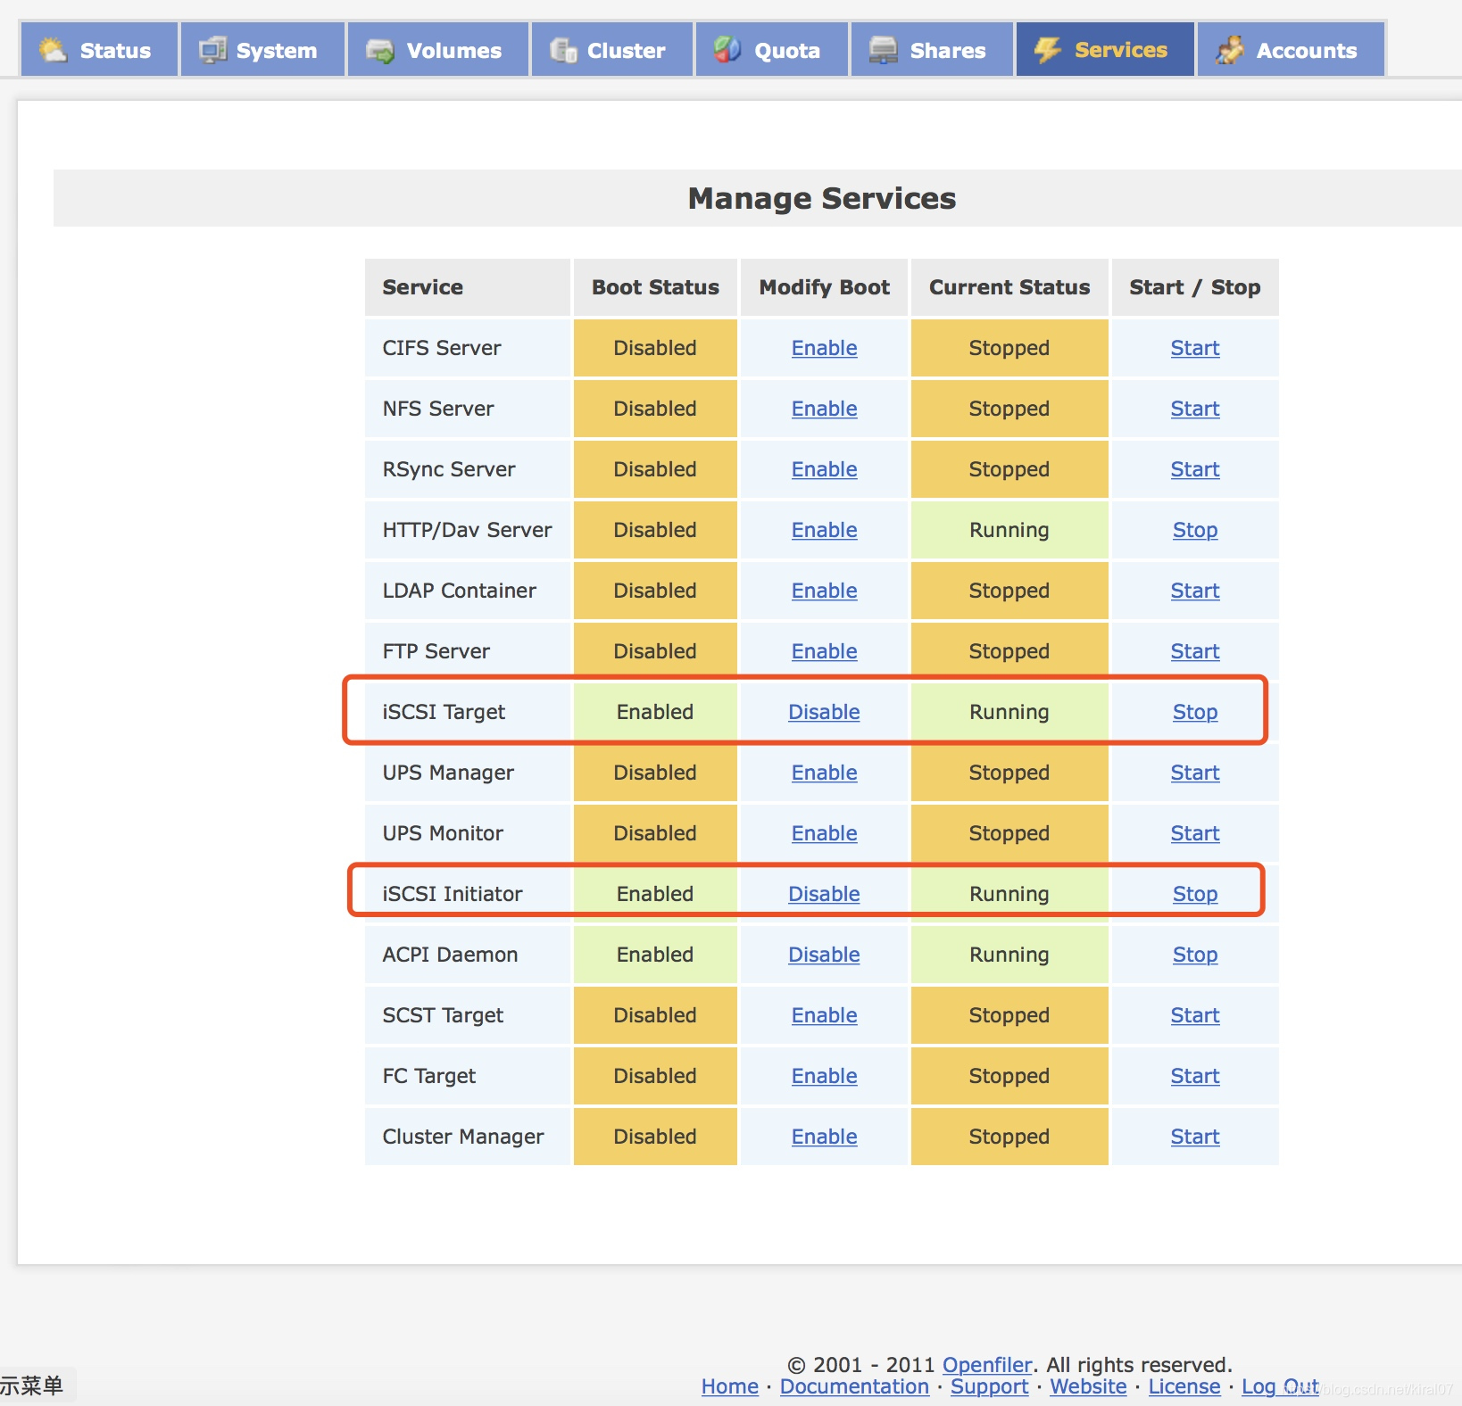Click the Status tab sun icon
Image resolution: width=1462 pixels, height=1406 pixels.
(54, 50)
